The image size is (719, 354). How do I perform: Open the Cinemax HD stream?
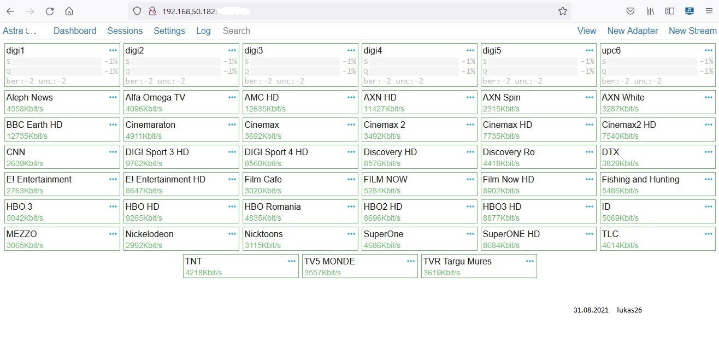coord(539,129)
